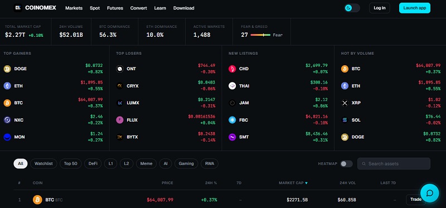Image resolution: width=446 pixels, height=208 pixels.
Task: Click the LUMX coin icon
Action: coord(120,103)
